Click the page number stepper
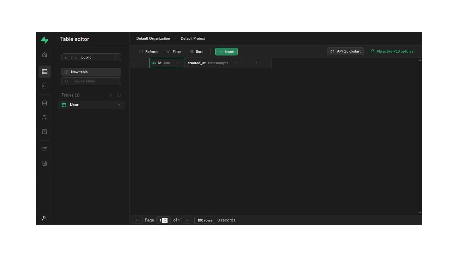Screen dimensions: 458x257 [165, 220]
